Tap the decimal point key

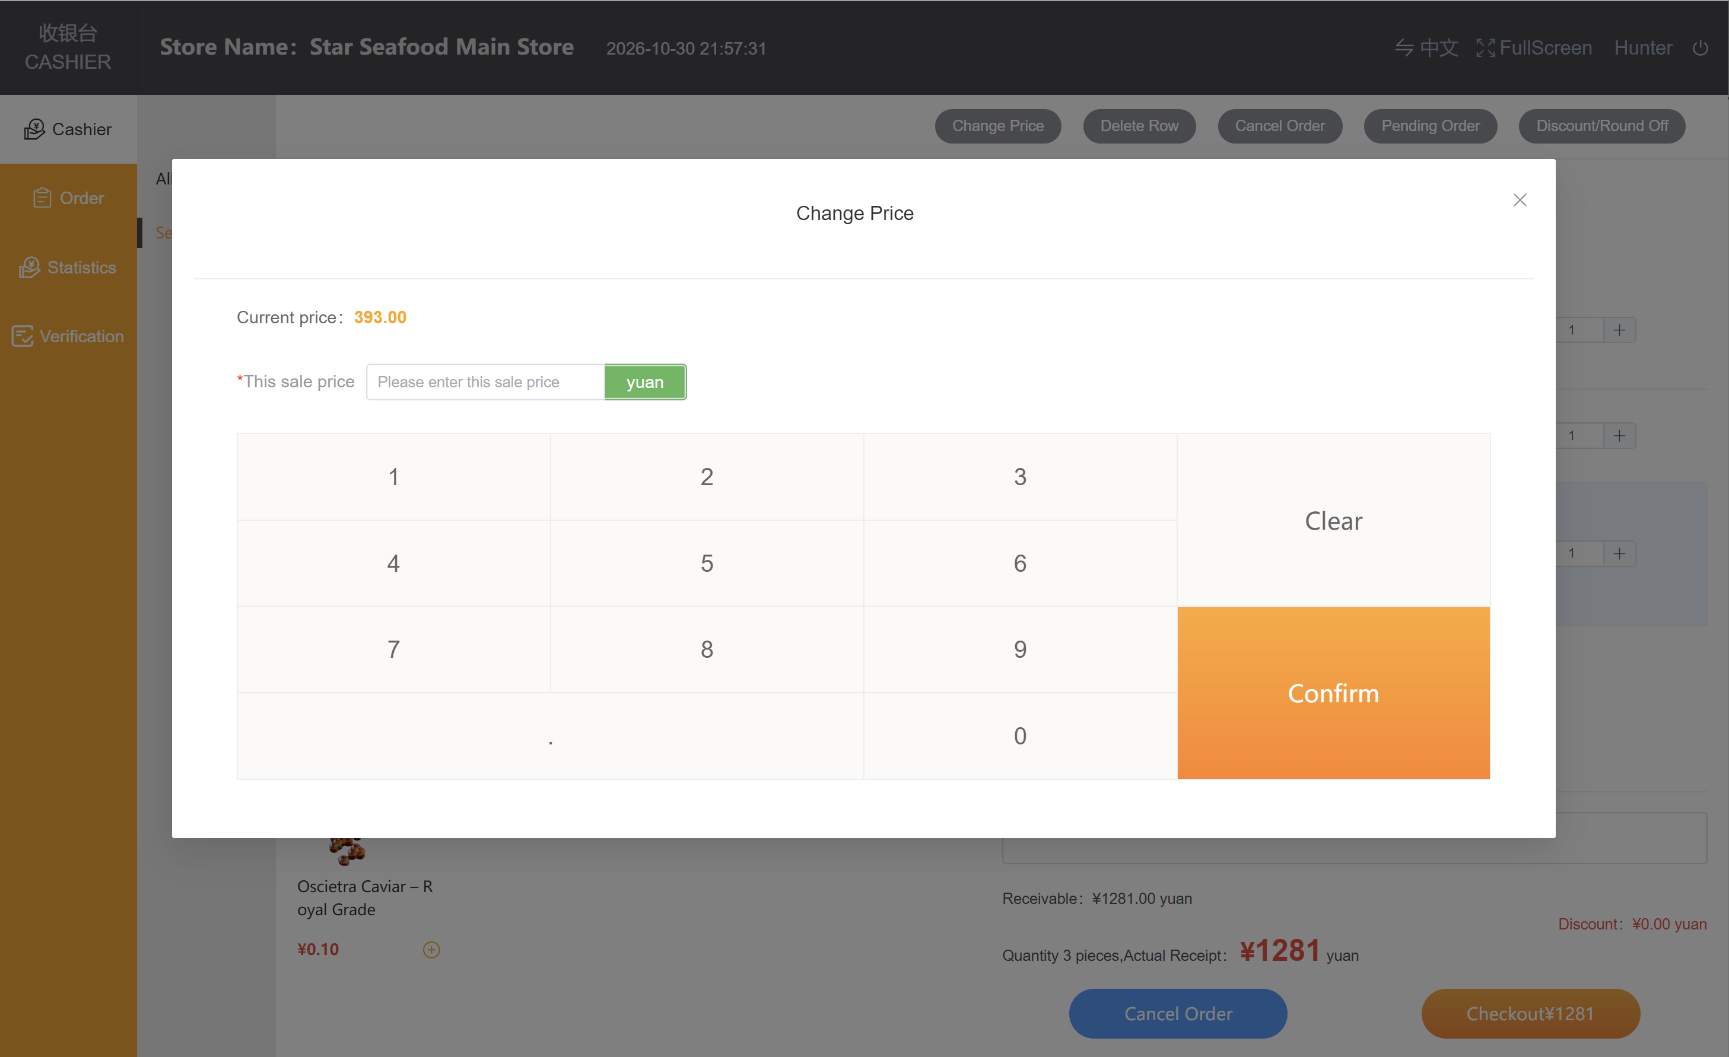551,736
